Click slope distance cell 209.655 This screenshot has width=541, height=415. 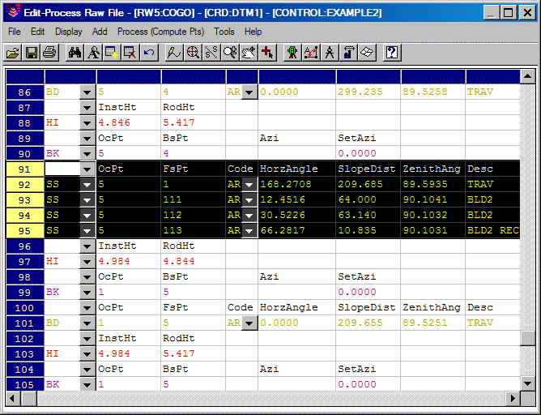(x=368, y=323)
